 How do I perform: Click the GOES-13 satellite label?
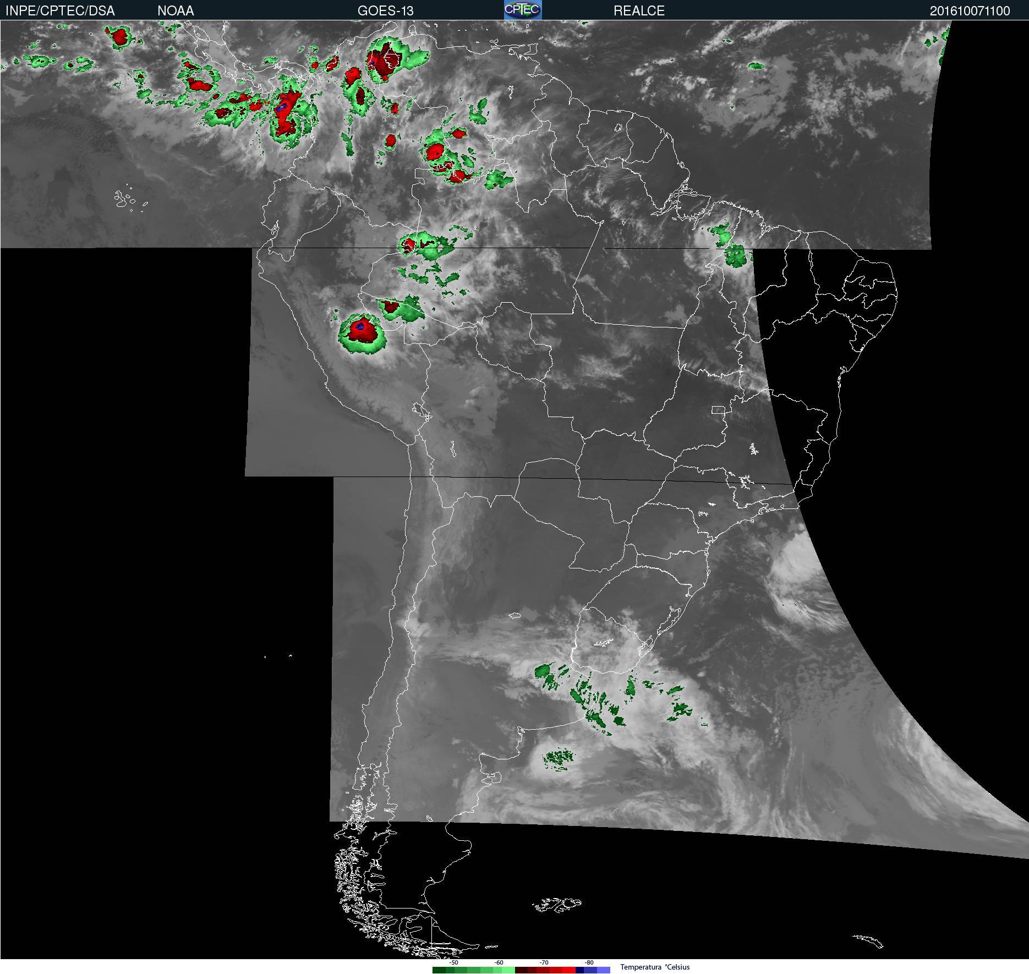pyautogui.click(x=385, y=11)
